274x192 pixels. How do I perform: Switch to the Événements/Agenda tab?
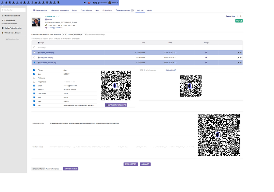[125, 10]
